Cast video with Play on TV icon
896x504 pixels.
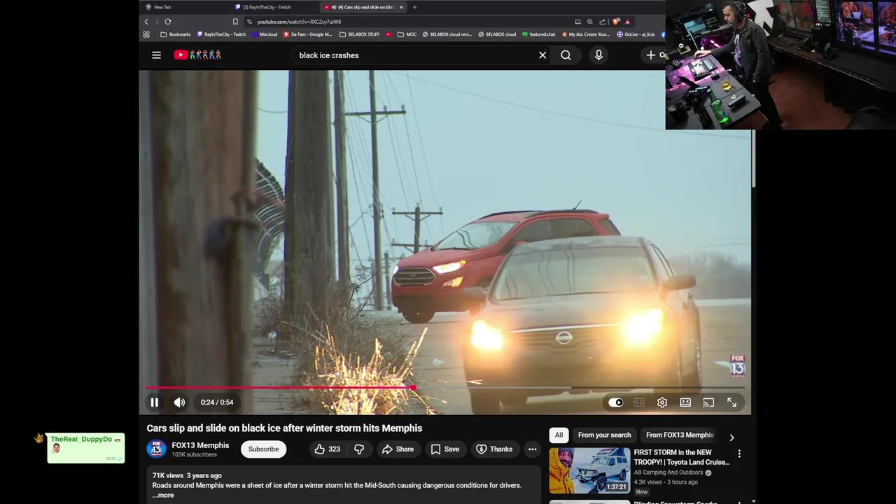click(708, 402)
